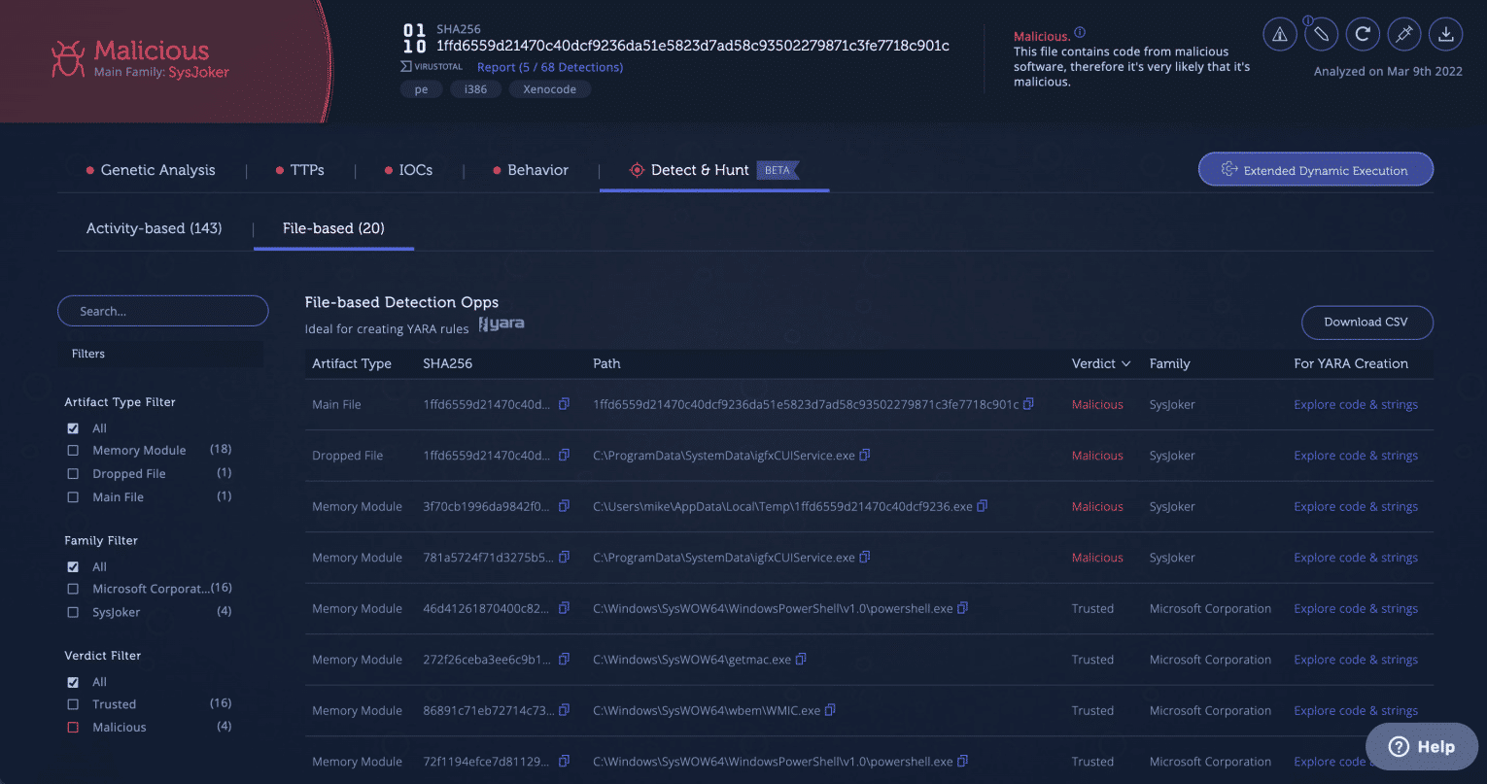Expand the Filters panel

click(87, 353)
